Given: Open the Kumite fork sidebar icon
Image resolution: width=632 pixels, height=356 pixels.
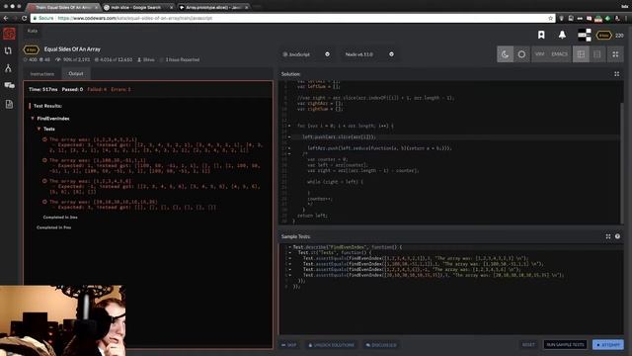Looking at the screenshot, I should [x=9, y=68].
